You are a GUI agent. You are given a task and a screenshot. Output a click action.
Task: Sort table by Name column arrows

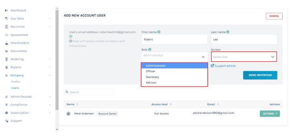77,105
